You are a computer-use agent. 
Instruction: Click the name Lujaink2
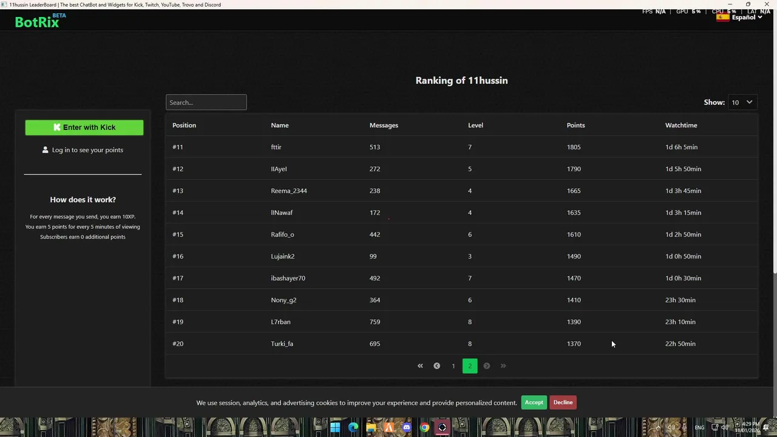(283, 256)
